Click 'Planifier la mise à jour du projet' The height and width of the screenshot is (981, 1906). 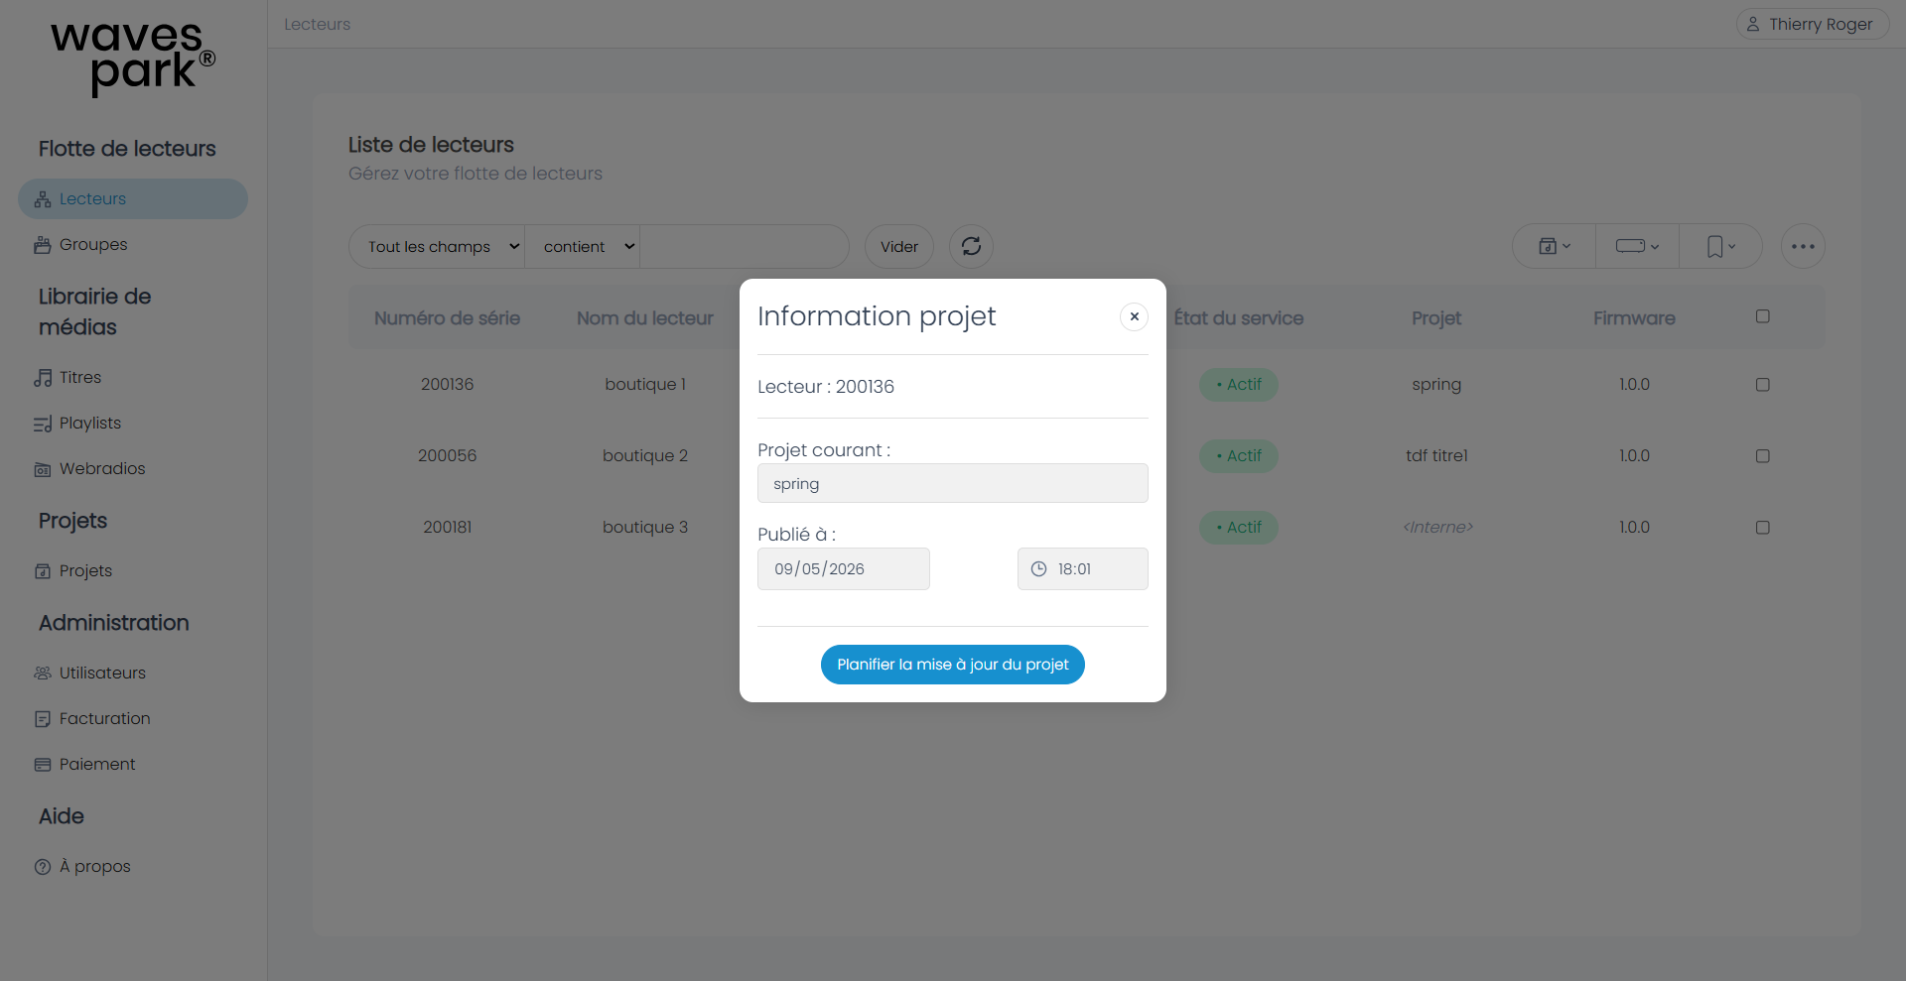[x=952, y=665]
